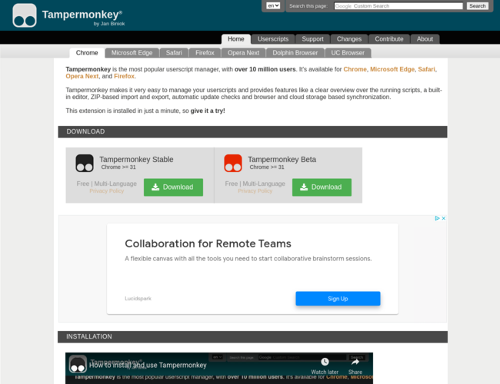Click the video title How to install and use Tampermonkey

[x=148, y=366]
